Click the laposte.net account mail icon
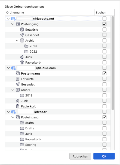 13,19
